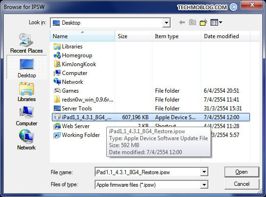Click the Apple Device S... type cell
This screenshot has height=197, width=266.
175,117
